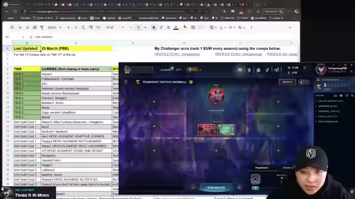Print the spreadsheet using printer icon

[x=34, y=27]
